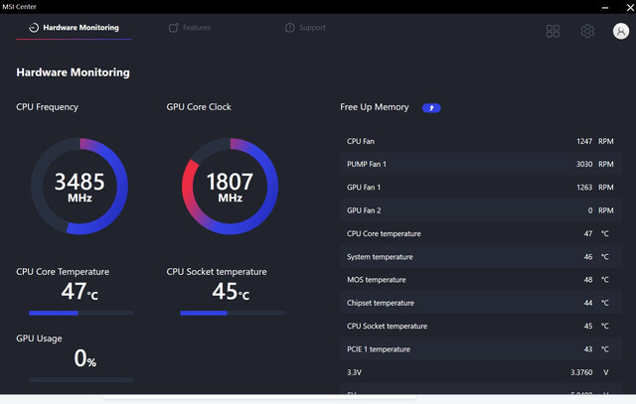The width and height of the screenshot is (636, 404).
Task: Click the Free Up Memory label
Action: point(375,107)
